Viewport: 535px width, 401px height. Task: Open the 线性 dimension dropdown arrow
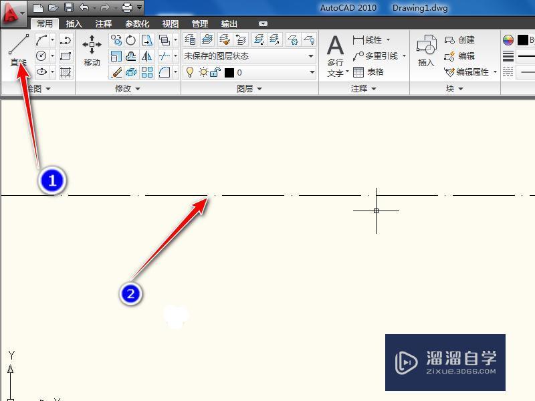coord(388,40)
